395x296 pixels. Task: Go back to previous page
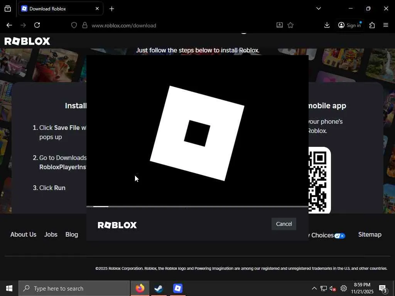9,25
